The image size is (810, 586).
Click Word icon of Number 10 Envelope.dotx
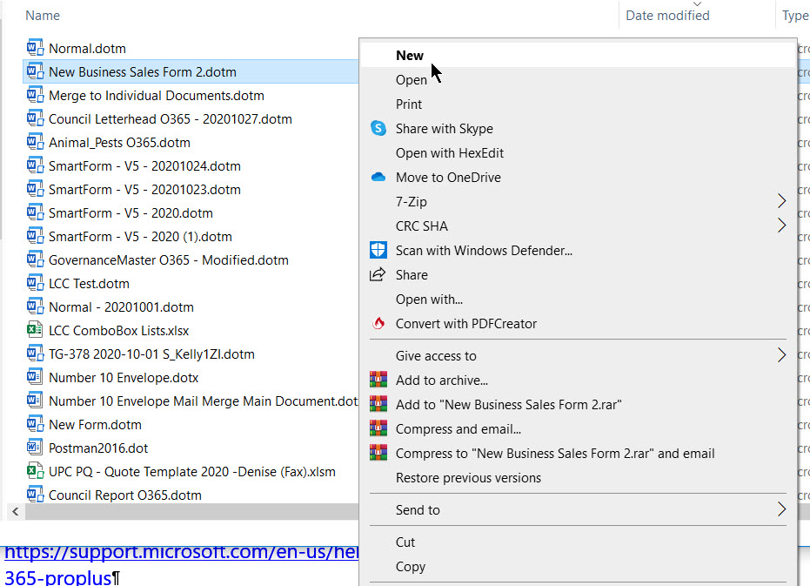pyautogui.click(x=35, y=376)
